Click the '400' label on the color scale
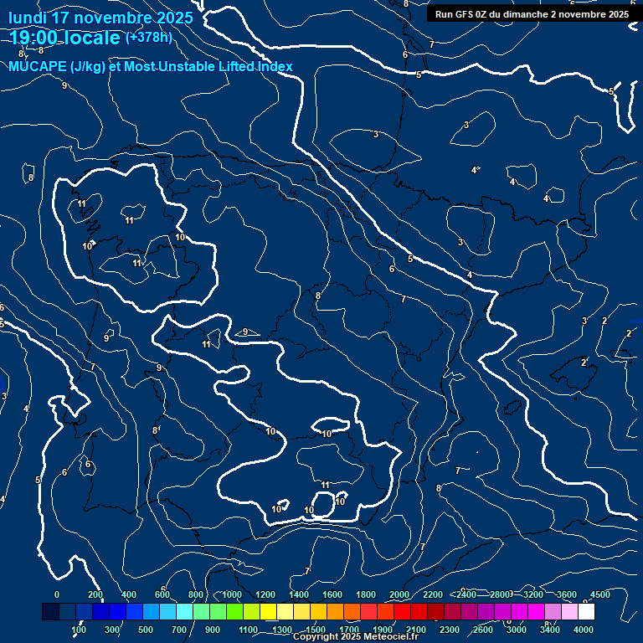643x643 pixels. point(129,594)
